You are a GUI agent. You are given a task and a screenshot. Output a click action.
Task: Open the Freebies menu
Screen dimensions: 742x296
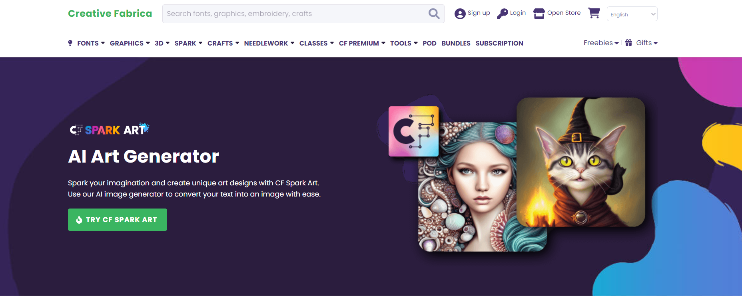pyautogui.click(x=598, y=43)
